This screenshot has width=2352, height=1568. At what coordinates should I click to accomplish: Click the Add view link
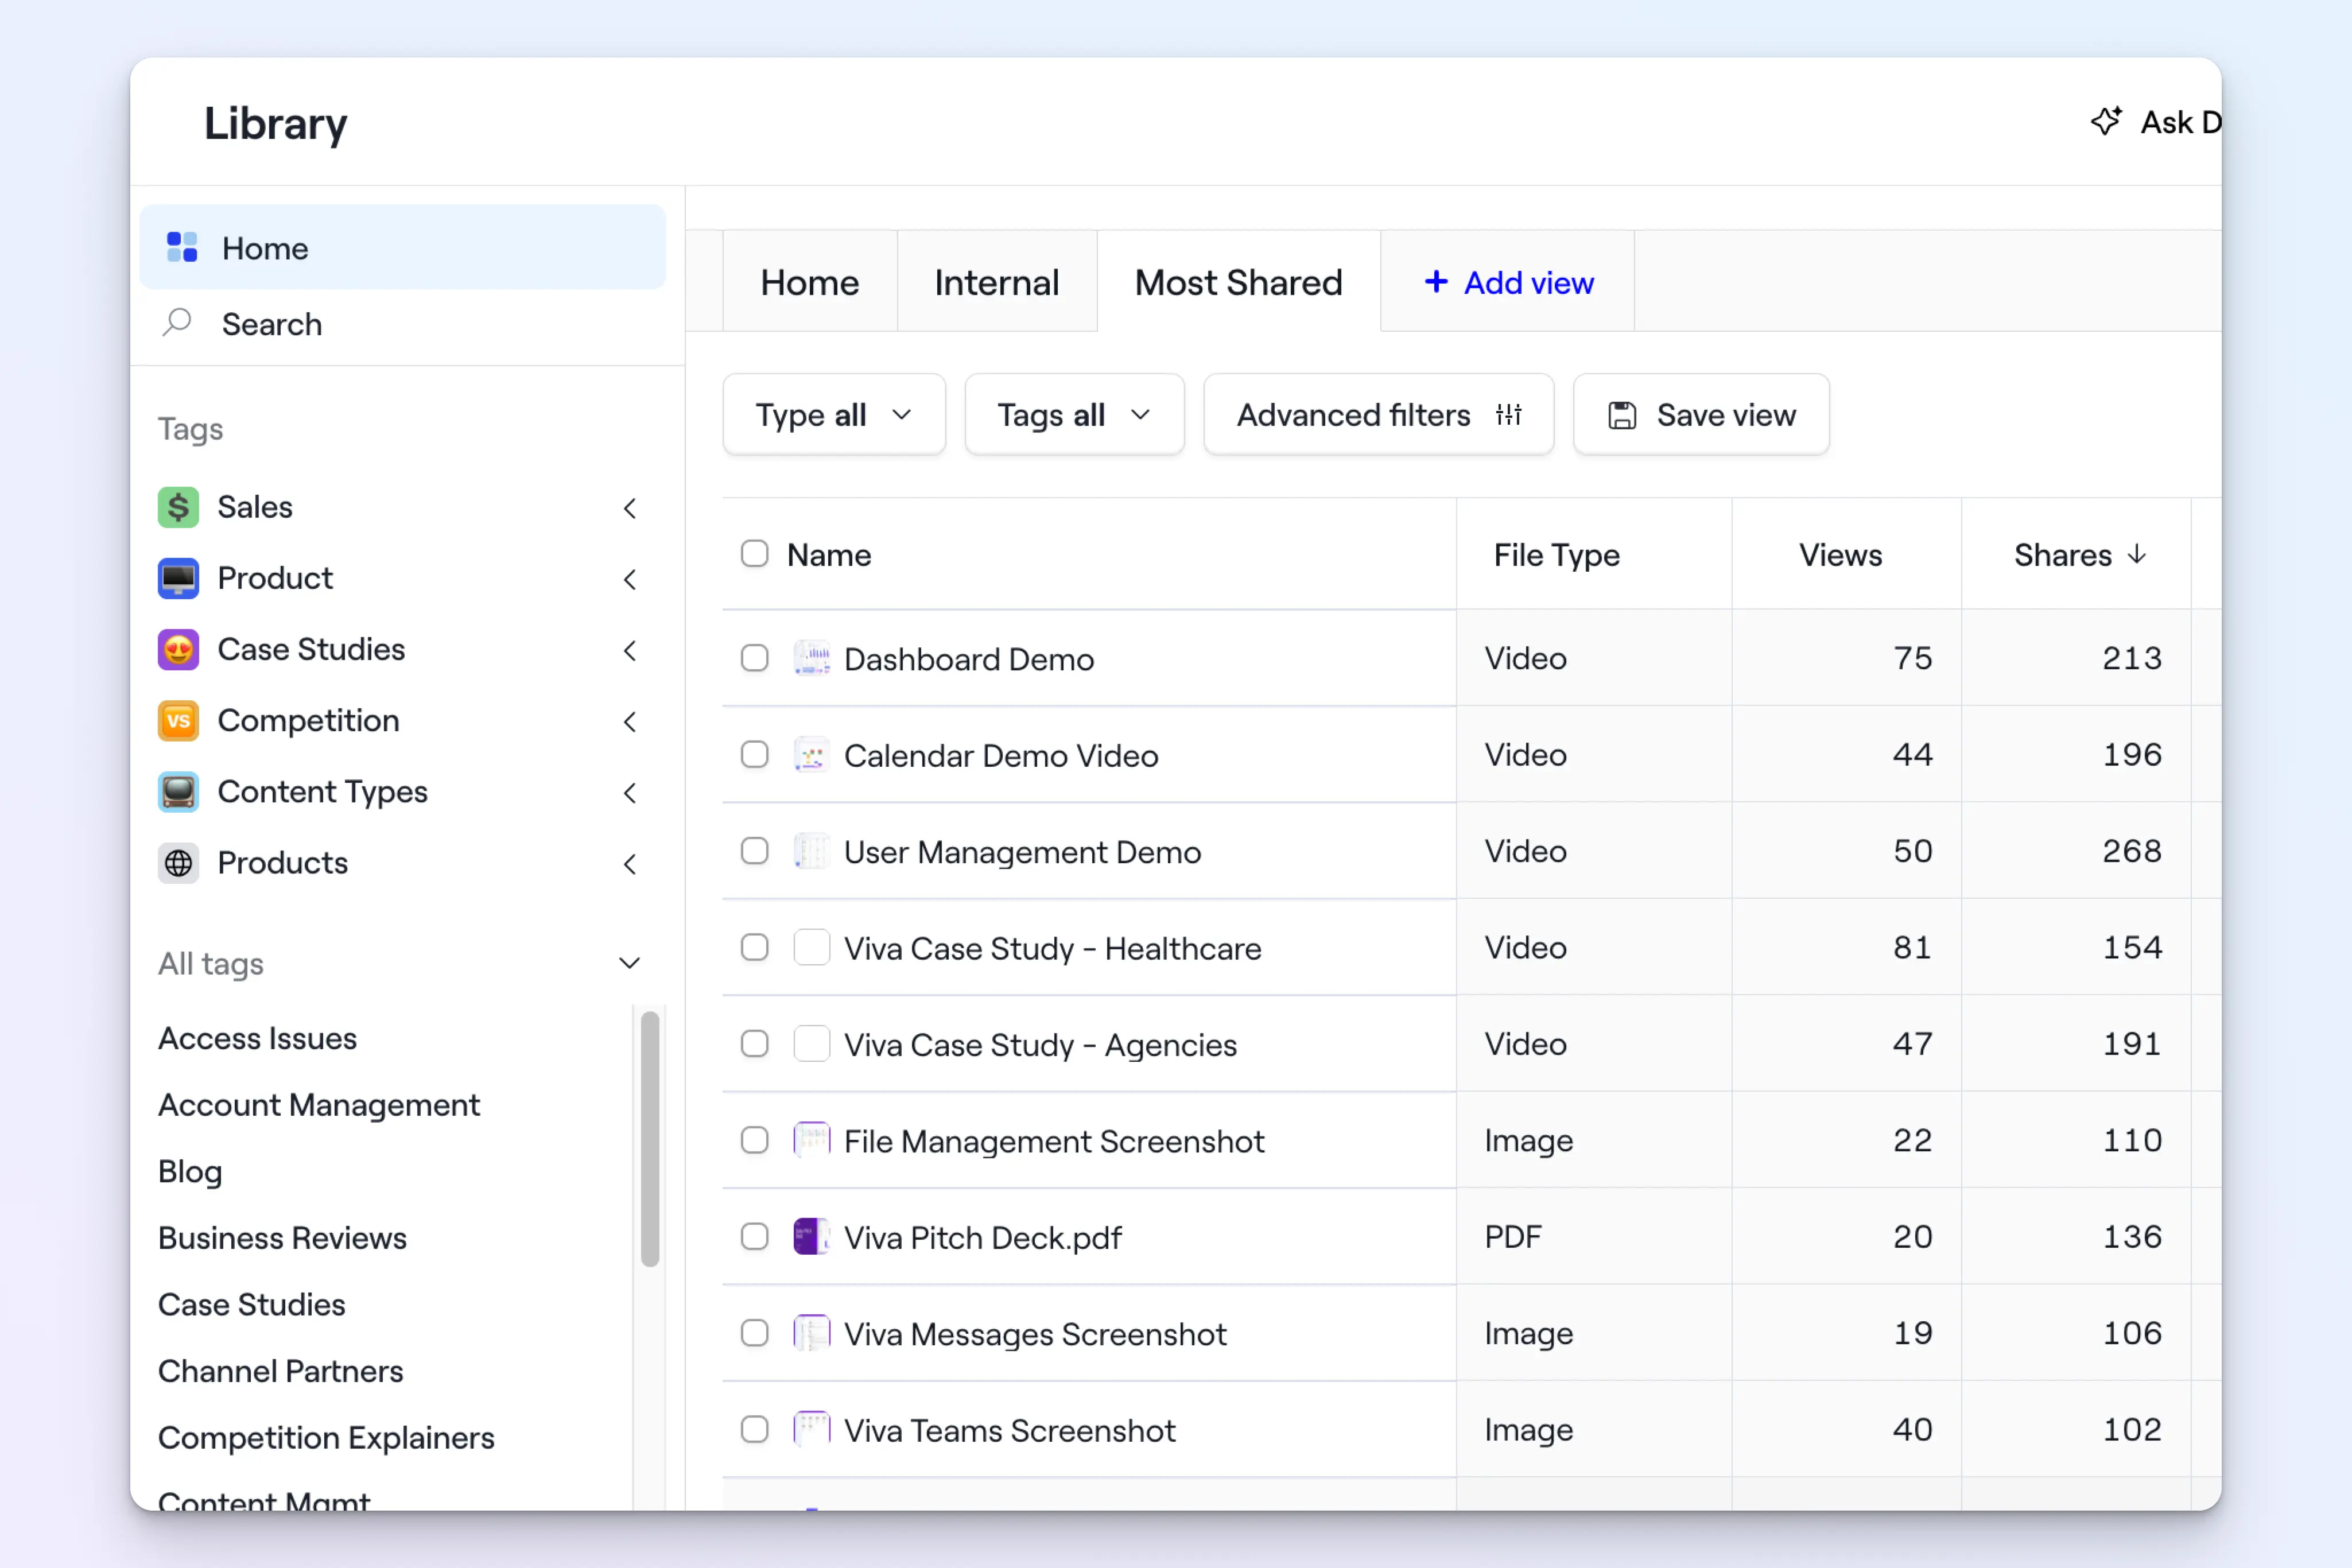pyautogui.click(x=1508, y=283)
